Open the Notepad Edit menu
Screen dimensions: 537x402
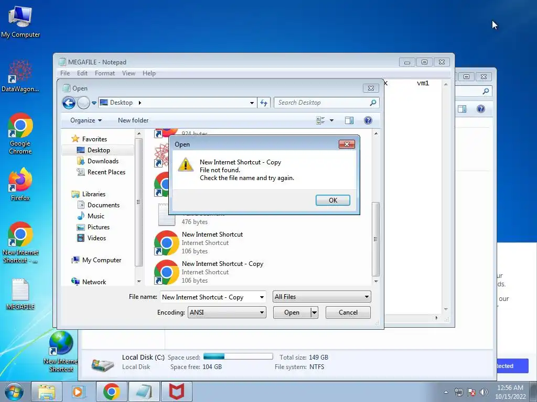(x=82, y=73)
